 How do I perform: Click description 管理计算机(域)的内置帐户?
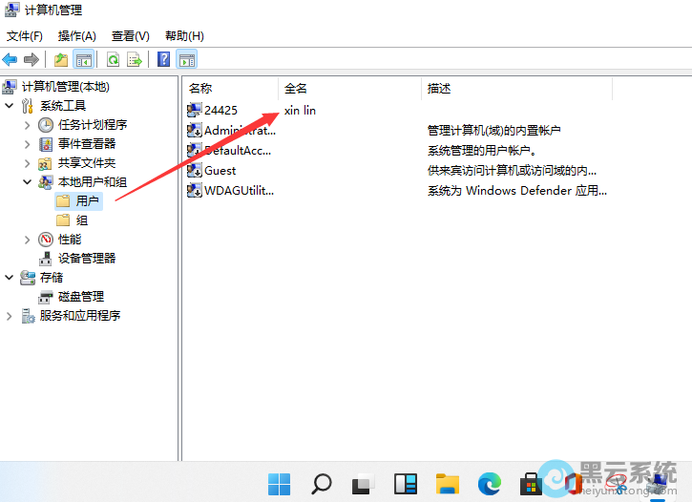click(x=494, y=131)
